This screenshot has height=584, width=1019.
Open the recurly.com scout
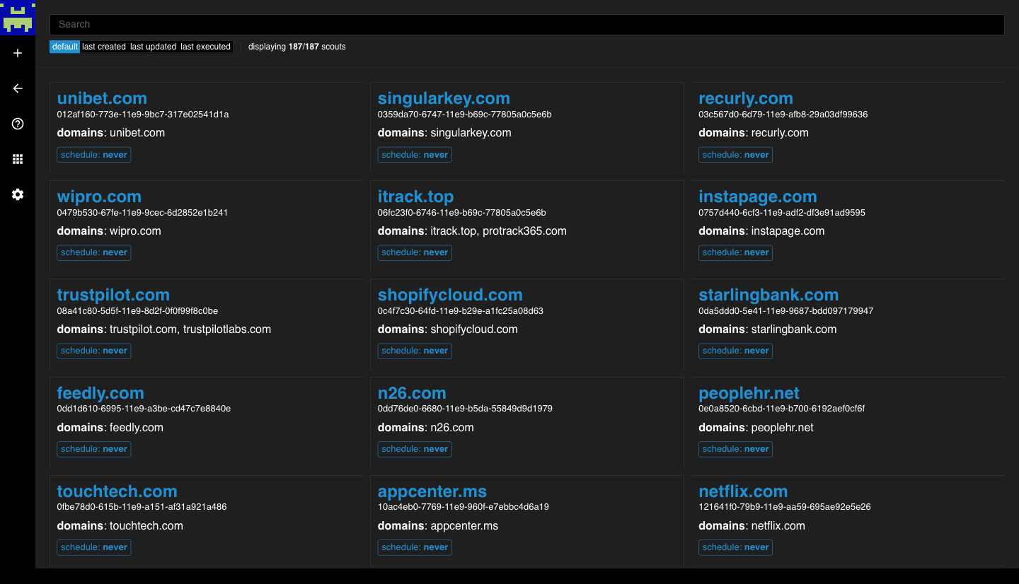point(746,98)
